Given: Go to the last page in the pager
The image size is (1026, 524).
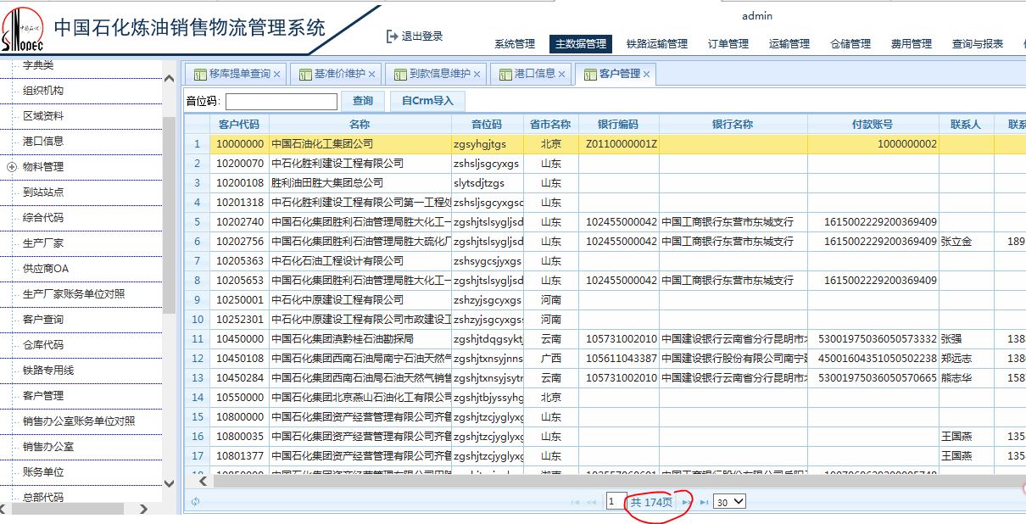Looking at the screenshot, I should (x=703, y=502).
